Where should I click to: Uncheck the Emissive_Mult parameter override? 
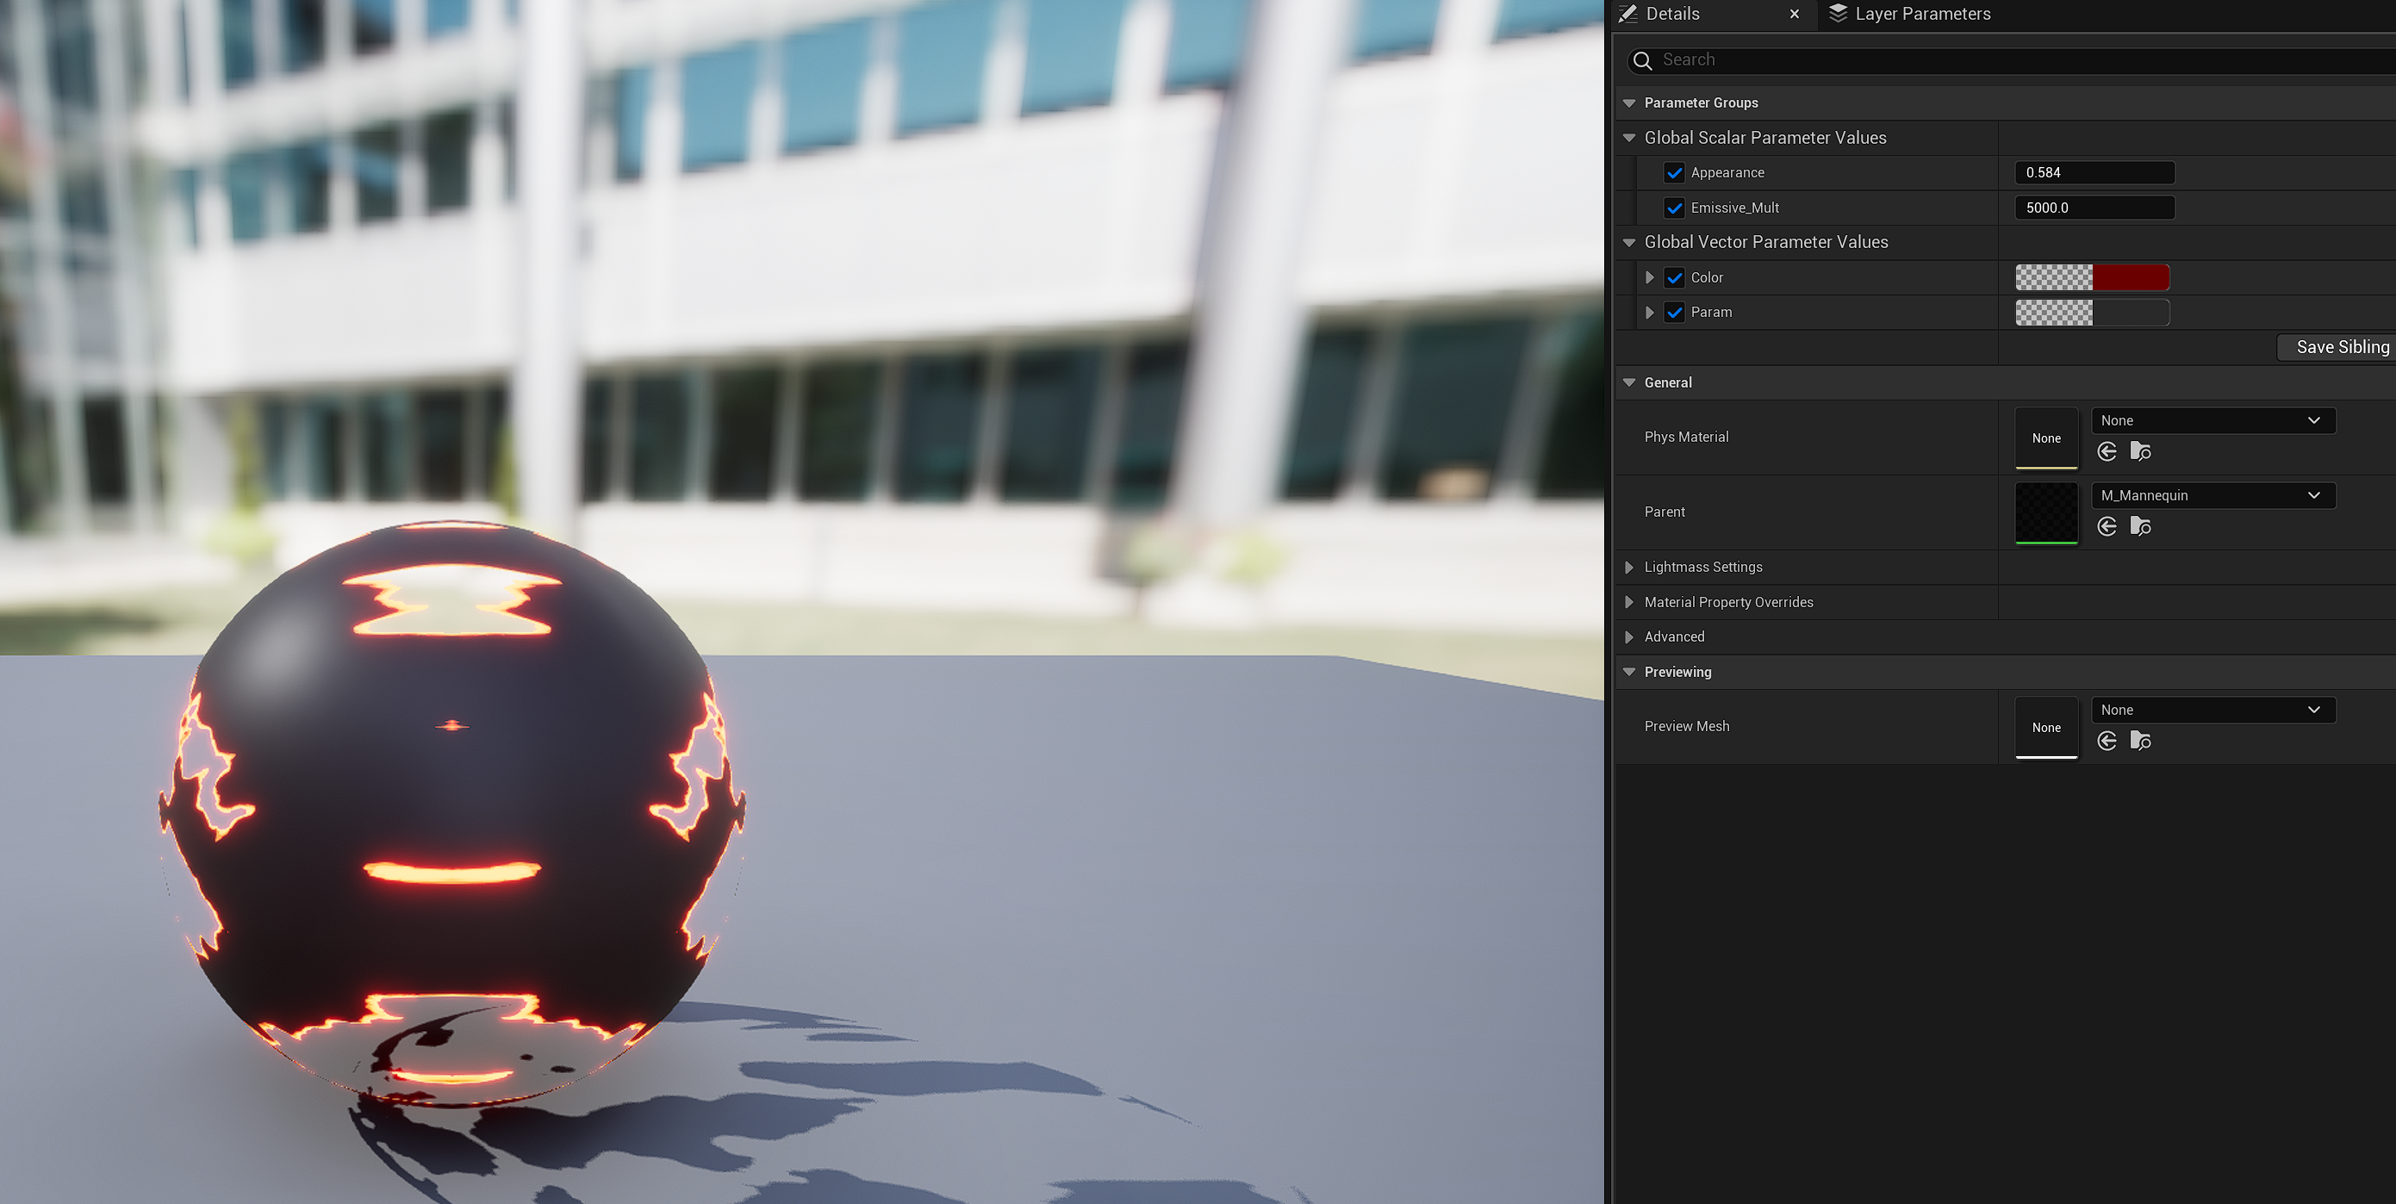pyautogui.click(x=1674, y=208)
